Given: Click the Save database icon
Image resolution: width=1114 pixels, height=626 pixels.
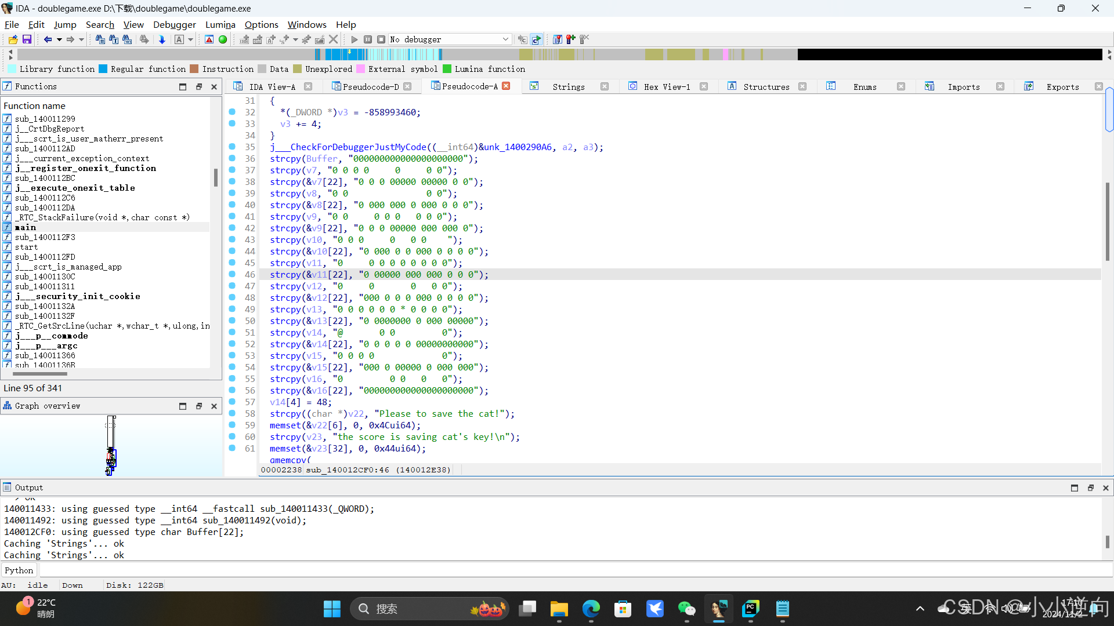Looking at the screenshot, I should click(x=27, y=39).
